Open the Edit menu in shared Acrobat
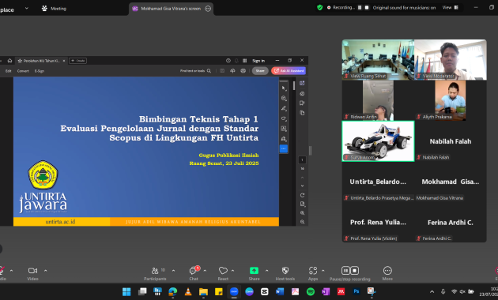The width and height of the screenshot is (498, 300). 8,71
